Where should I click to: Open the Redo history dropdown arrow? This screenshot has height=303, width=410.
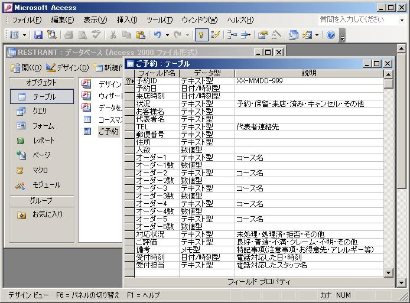point(187,35)
